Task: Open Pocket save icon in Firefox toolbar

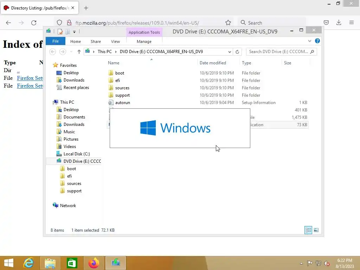Action: click(x=326, y=22)
